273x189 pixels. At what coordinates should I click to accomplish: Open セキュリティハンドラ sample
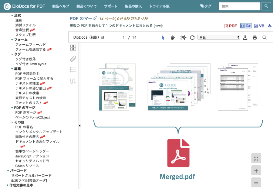[32, 161]
